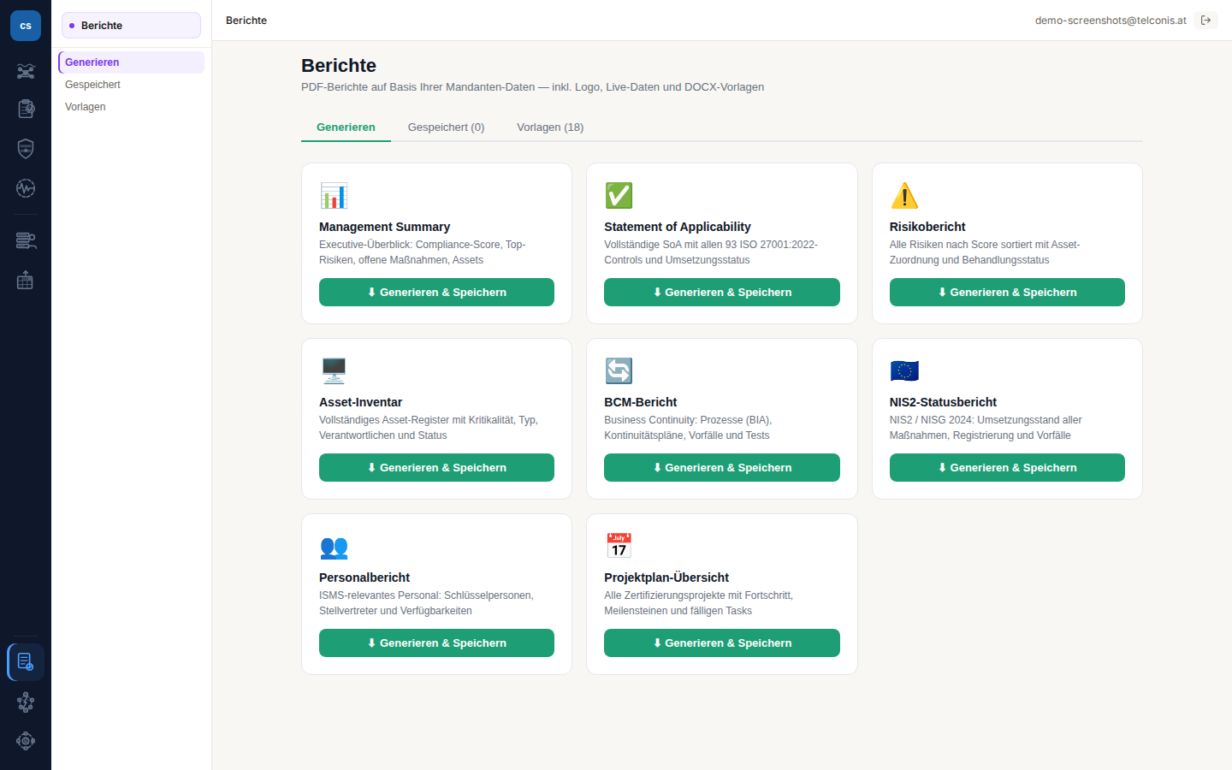
Task: Click the logout icon next to email
Action: click(1206, 21)
